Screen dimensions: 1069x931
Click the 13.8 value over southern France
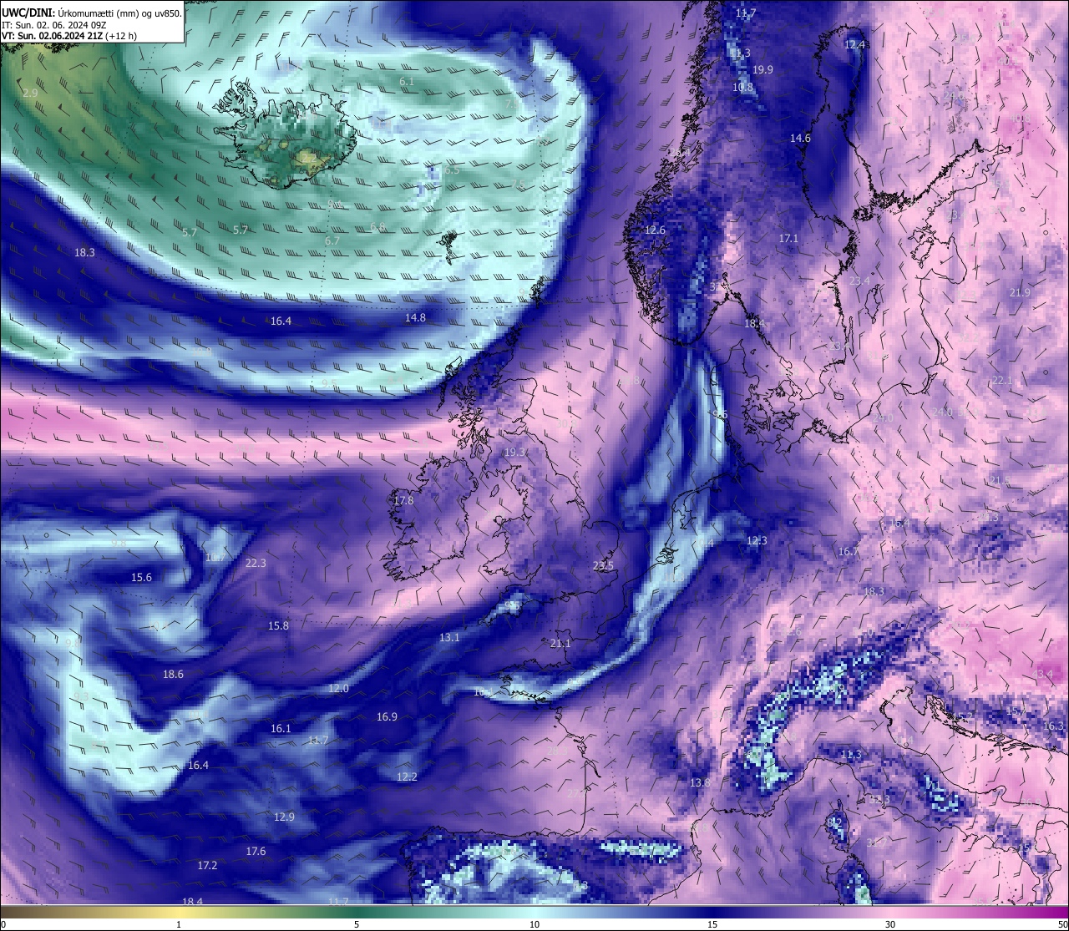coord(700,783)
